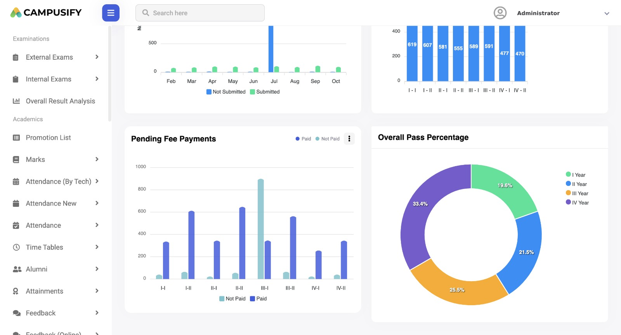Open Pending Fee Payments three-dot menu
Screen dimensions: 621x335
tap(349, 139)
